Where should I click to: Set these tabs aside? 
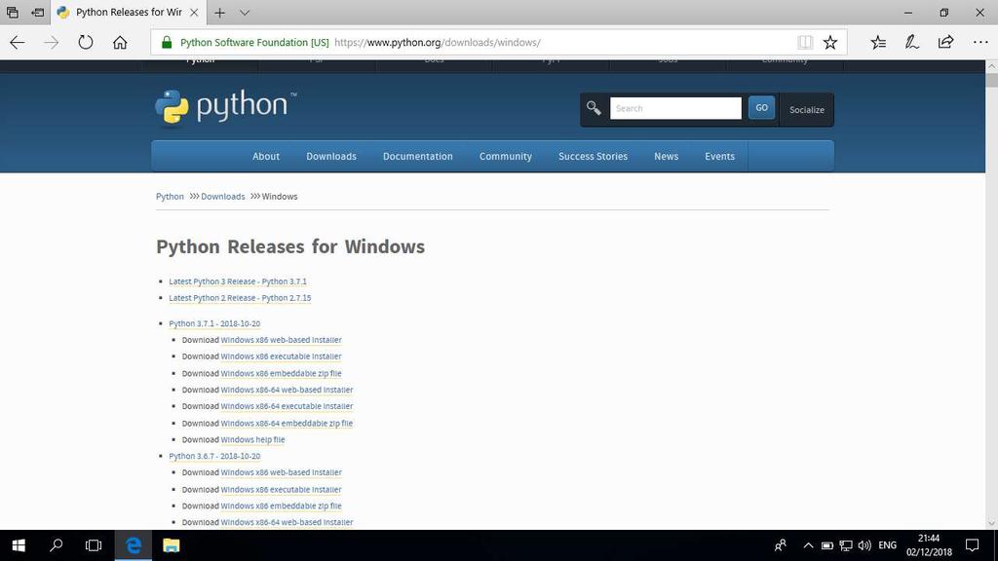(38, 13)
